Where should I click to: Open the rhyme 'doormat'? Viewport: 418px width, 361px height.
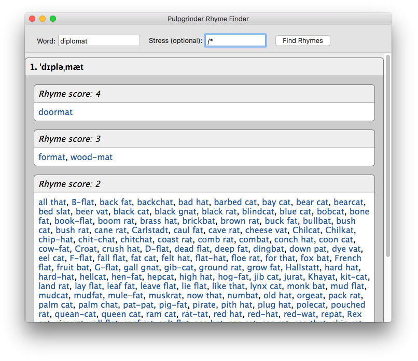pyautogui.click(x=55, y=112)
